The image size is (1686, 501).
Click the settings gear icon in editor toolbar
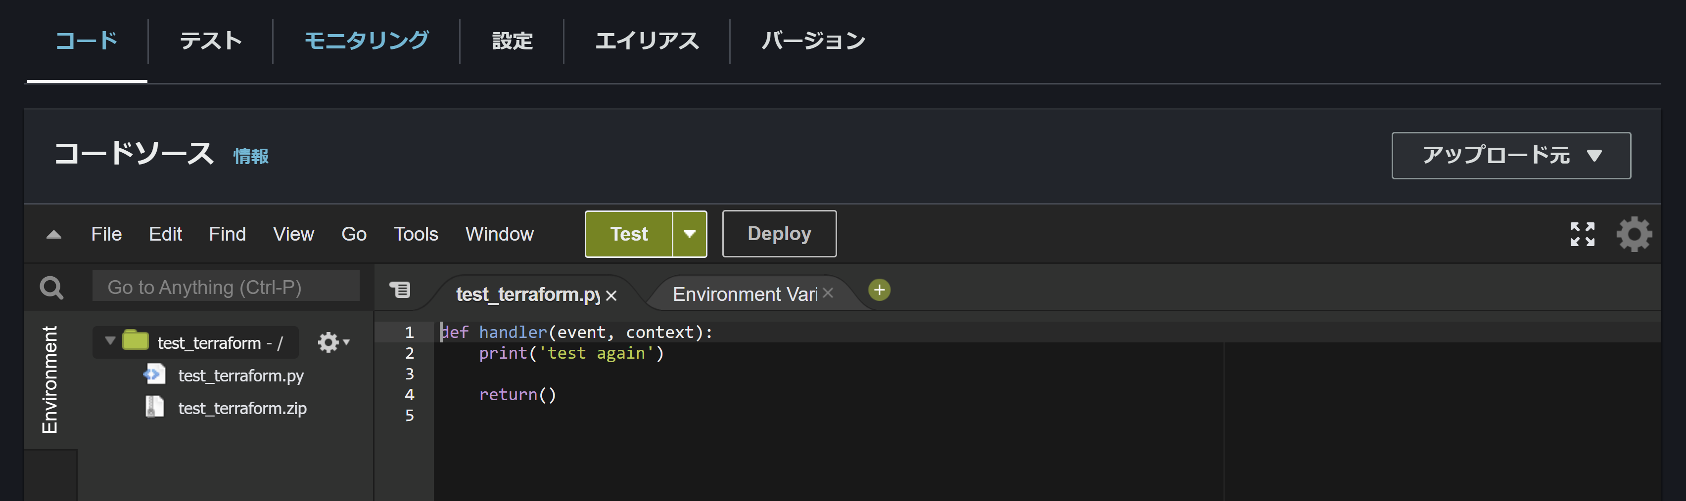click(x=1634, y=234)
